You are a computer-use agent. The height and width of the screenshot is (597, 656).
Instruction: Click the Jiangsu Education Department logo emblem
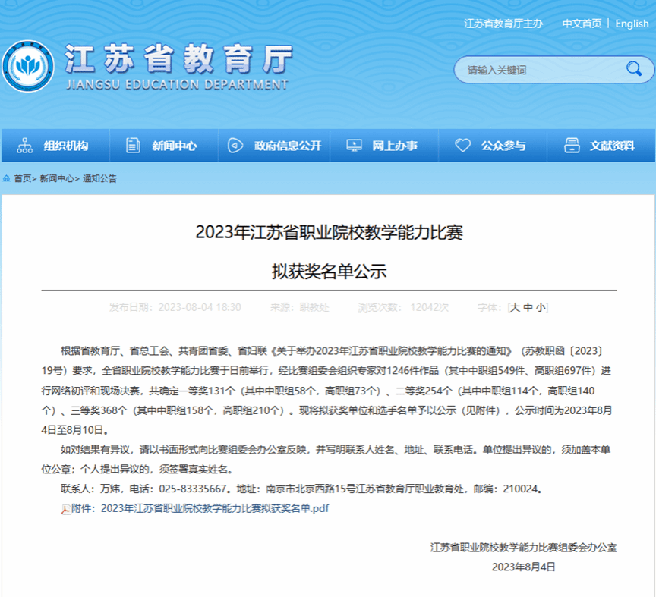pyautogui.click(x=27, y=66)
